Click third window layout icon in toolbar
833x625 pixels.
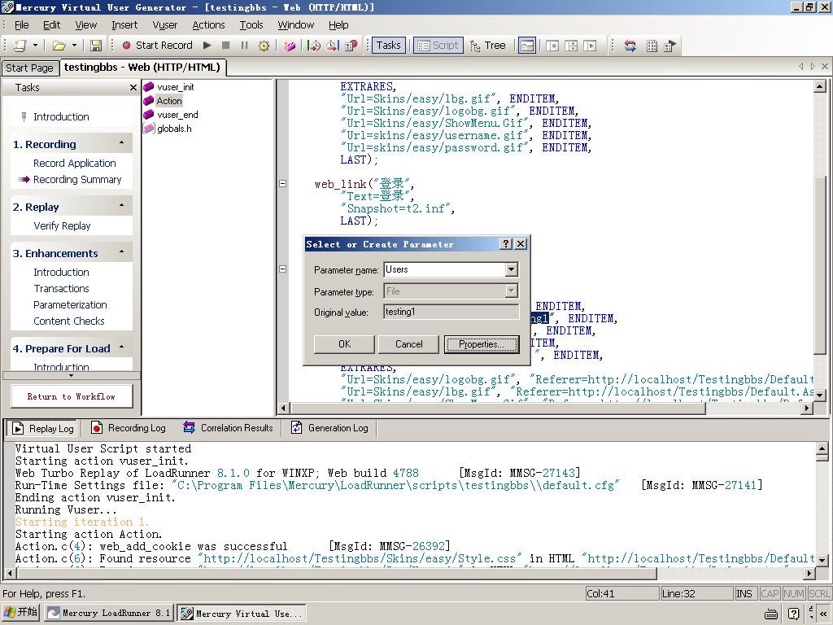click(590, 46)
